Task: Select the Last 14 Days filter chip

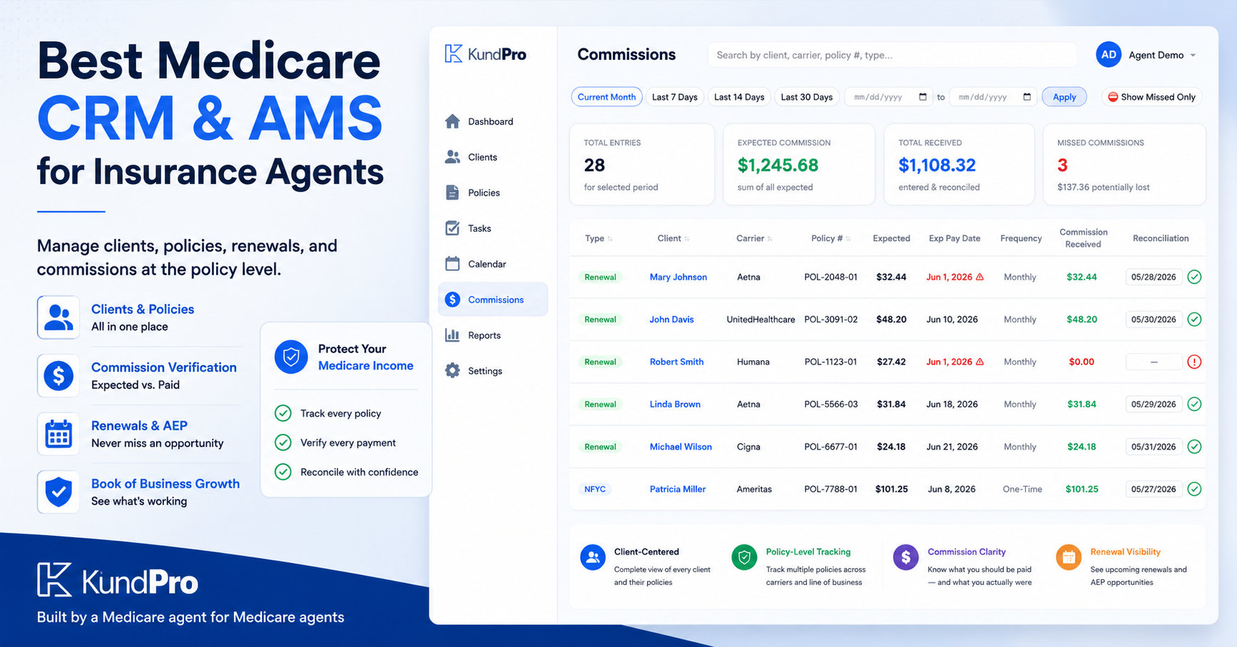Action: 739,97
